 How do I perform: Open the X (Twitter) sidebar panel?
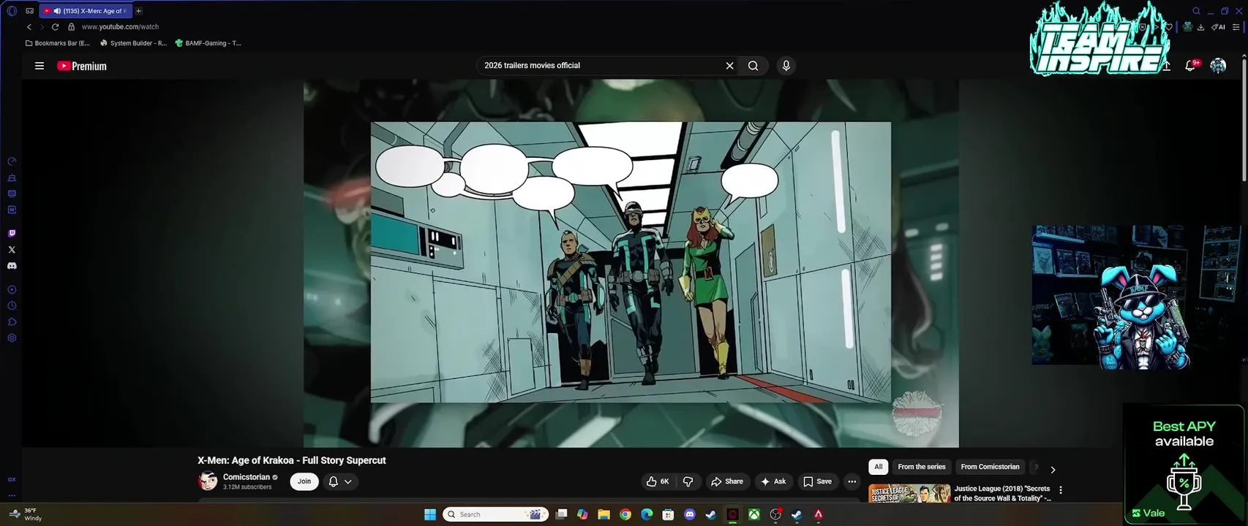point(12,250)
